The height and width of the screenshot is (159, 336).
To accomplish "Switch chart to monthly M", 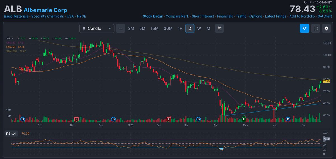I will [208, 28].
